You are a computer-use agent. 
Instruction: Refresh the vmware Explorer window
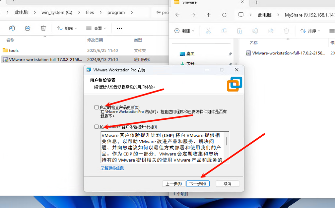tap(224, 15)
